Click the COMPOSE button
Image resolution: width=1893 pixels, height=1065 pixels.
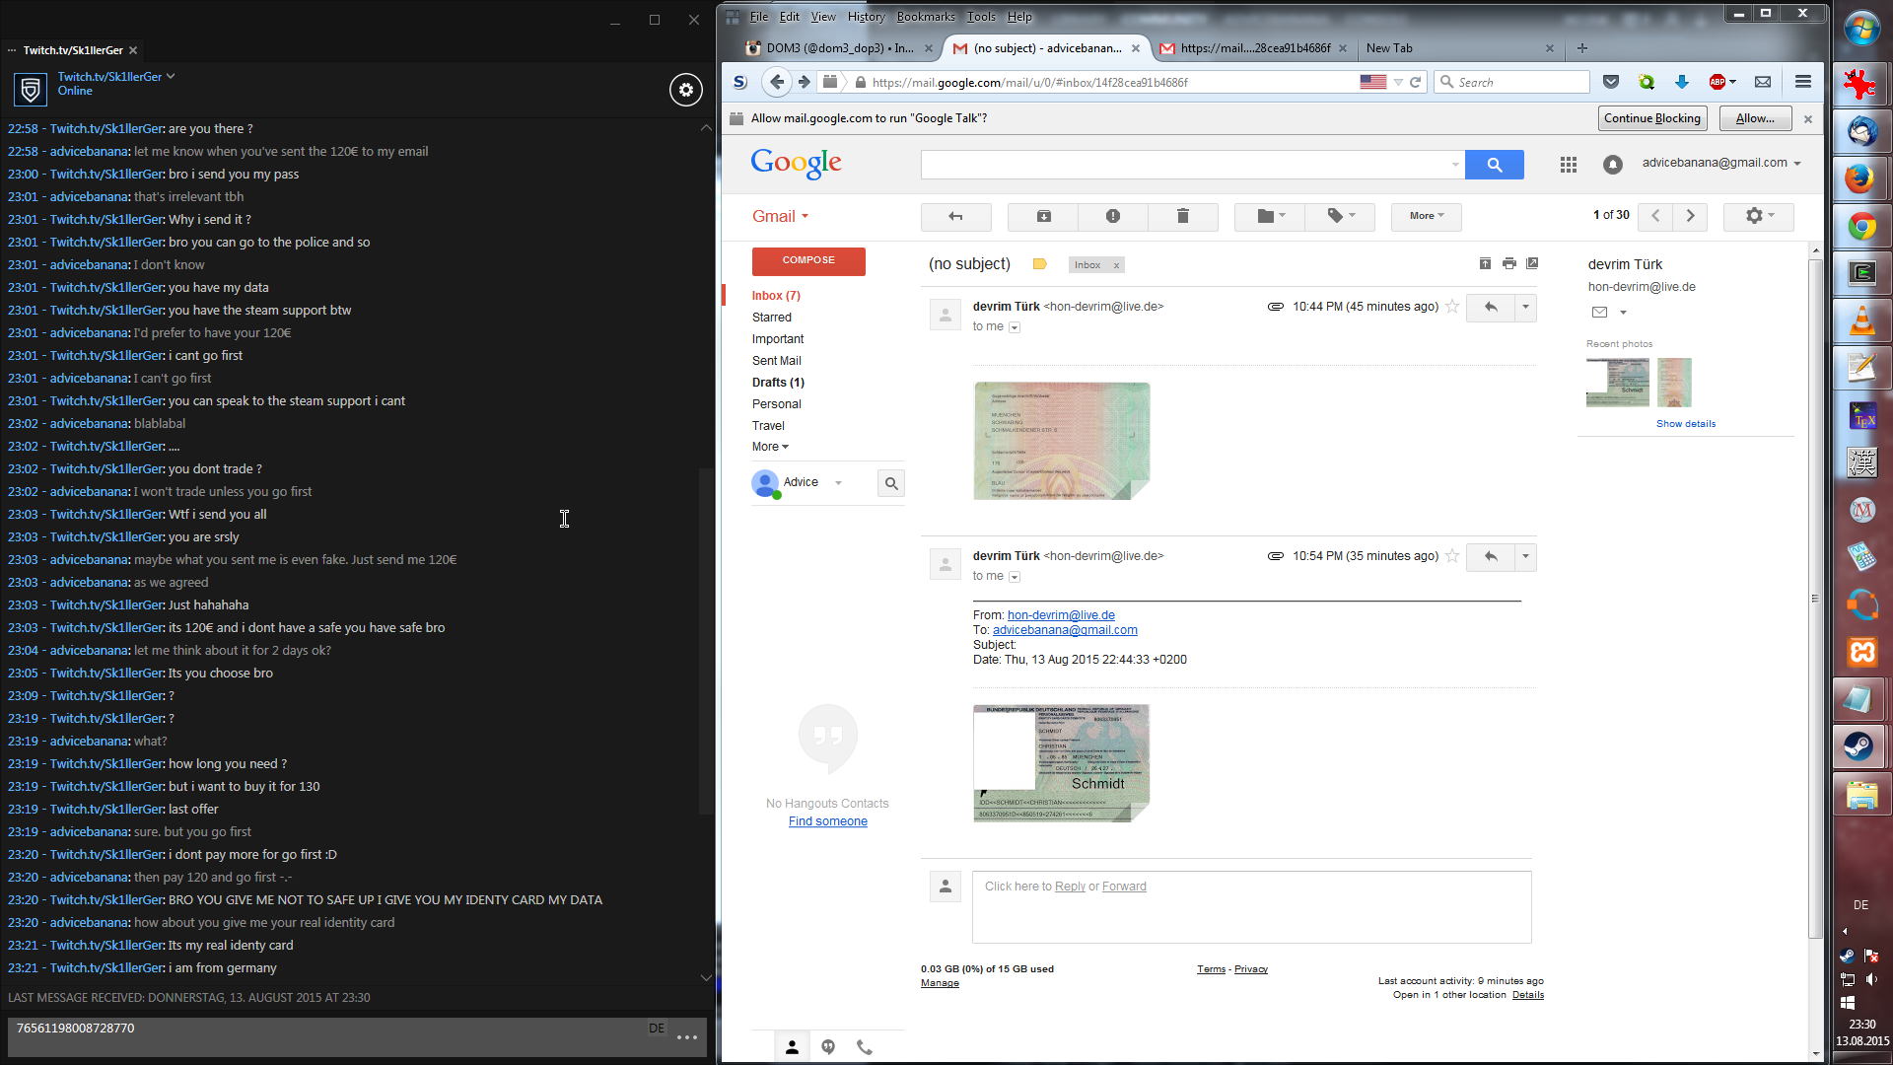[808, 260]
